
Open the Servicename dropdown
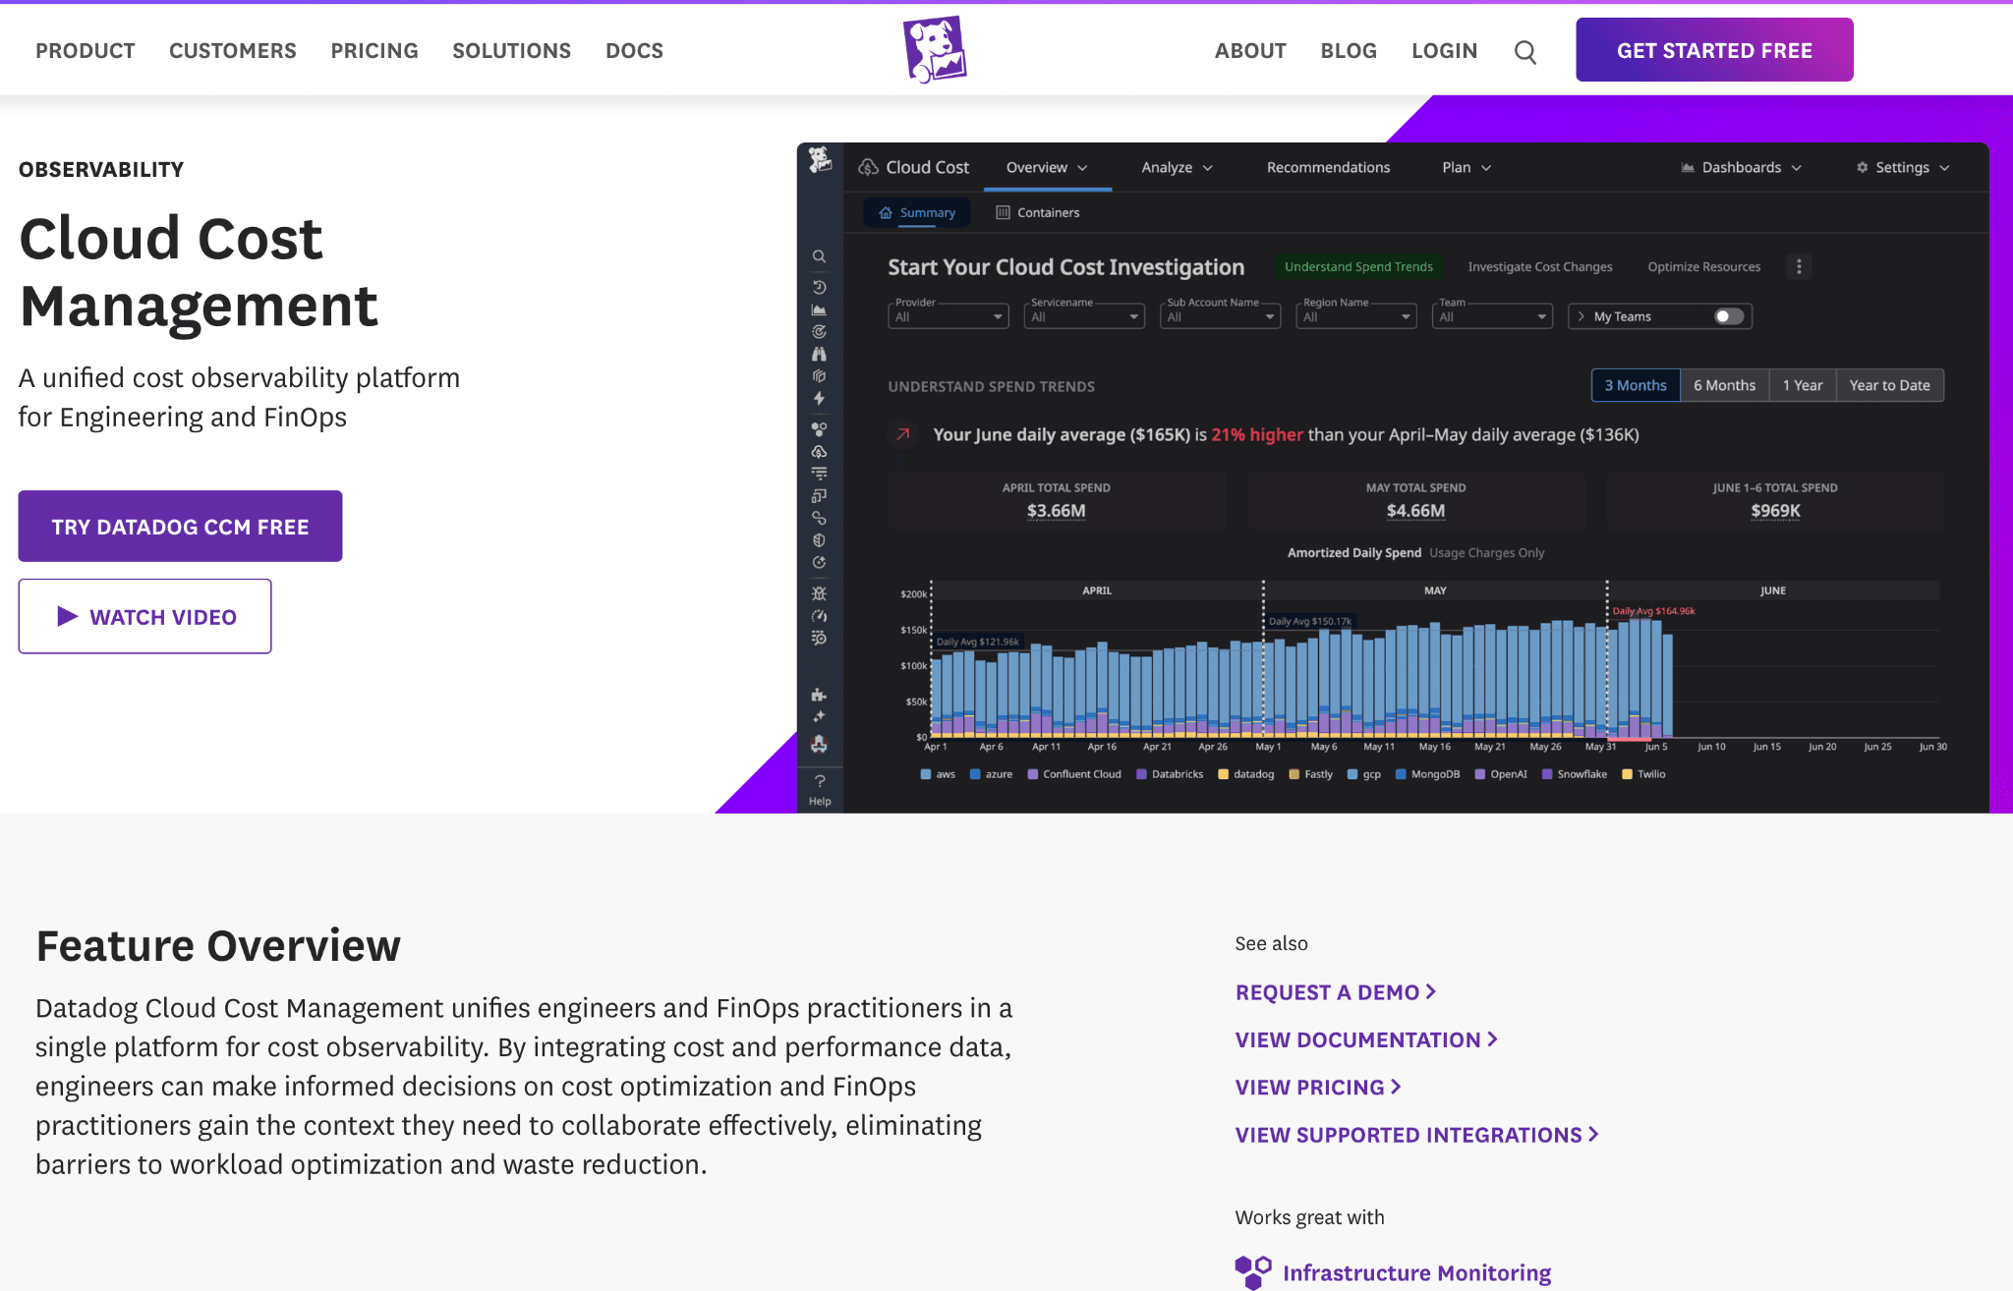tap(1084, 316)
